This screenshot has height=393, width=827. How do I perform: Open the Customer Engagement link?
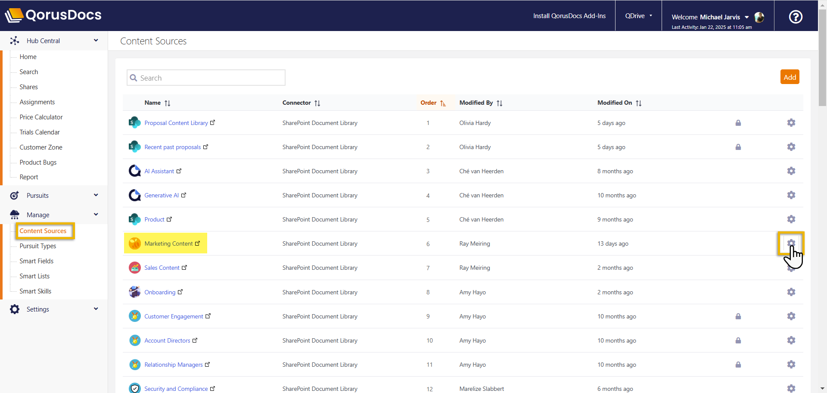[x=174, y=316]
